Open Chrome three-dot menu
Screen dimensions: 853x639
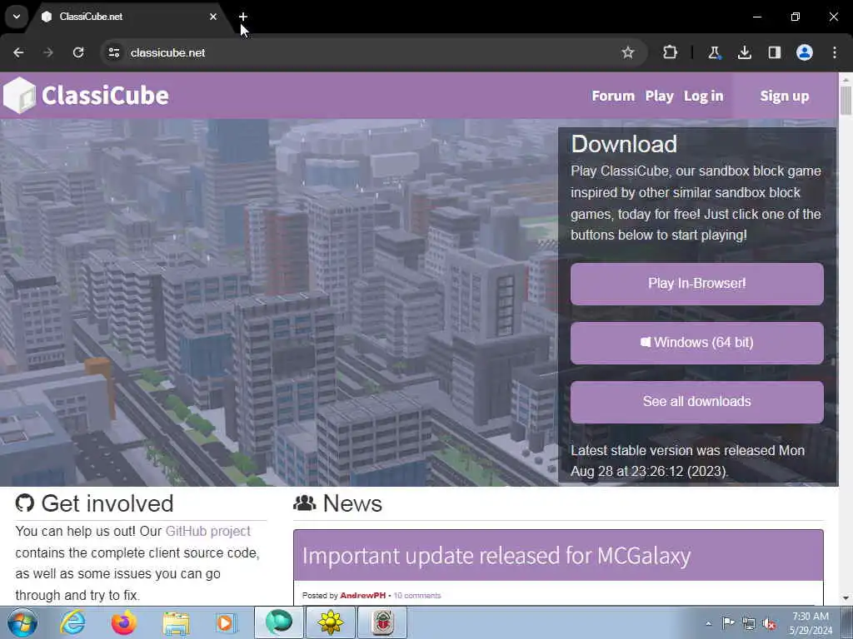(x=835, y=52)
